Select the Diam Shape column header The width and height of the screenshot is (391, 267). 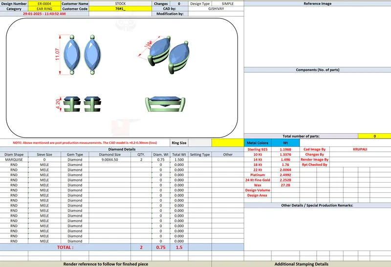(14, 154)
